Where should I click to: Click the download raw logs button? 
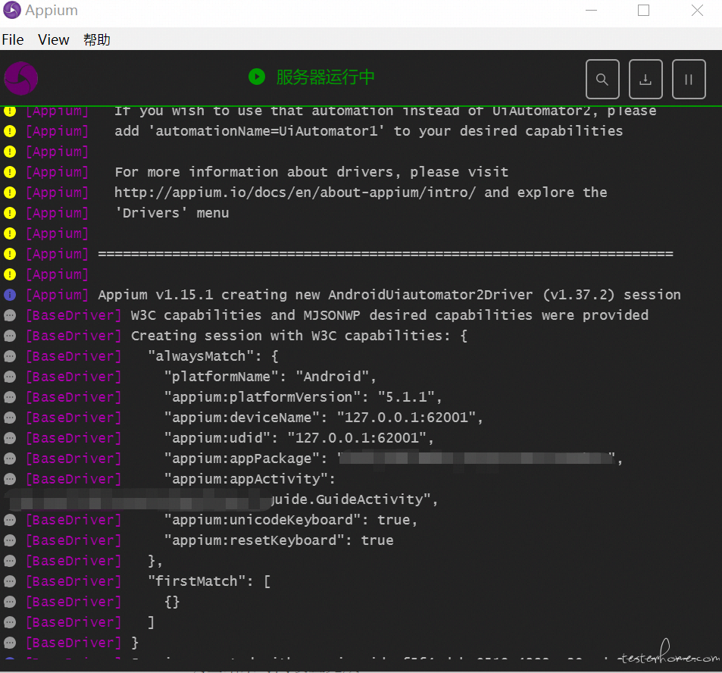[x=645, y=80]
